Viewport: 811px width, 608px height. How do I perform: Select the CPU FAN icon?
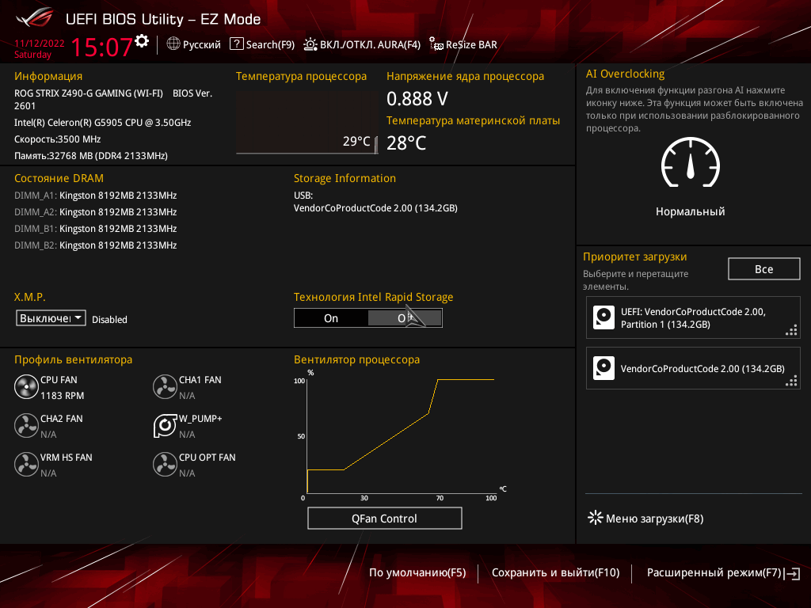[26, 387]
